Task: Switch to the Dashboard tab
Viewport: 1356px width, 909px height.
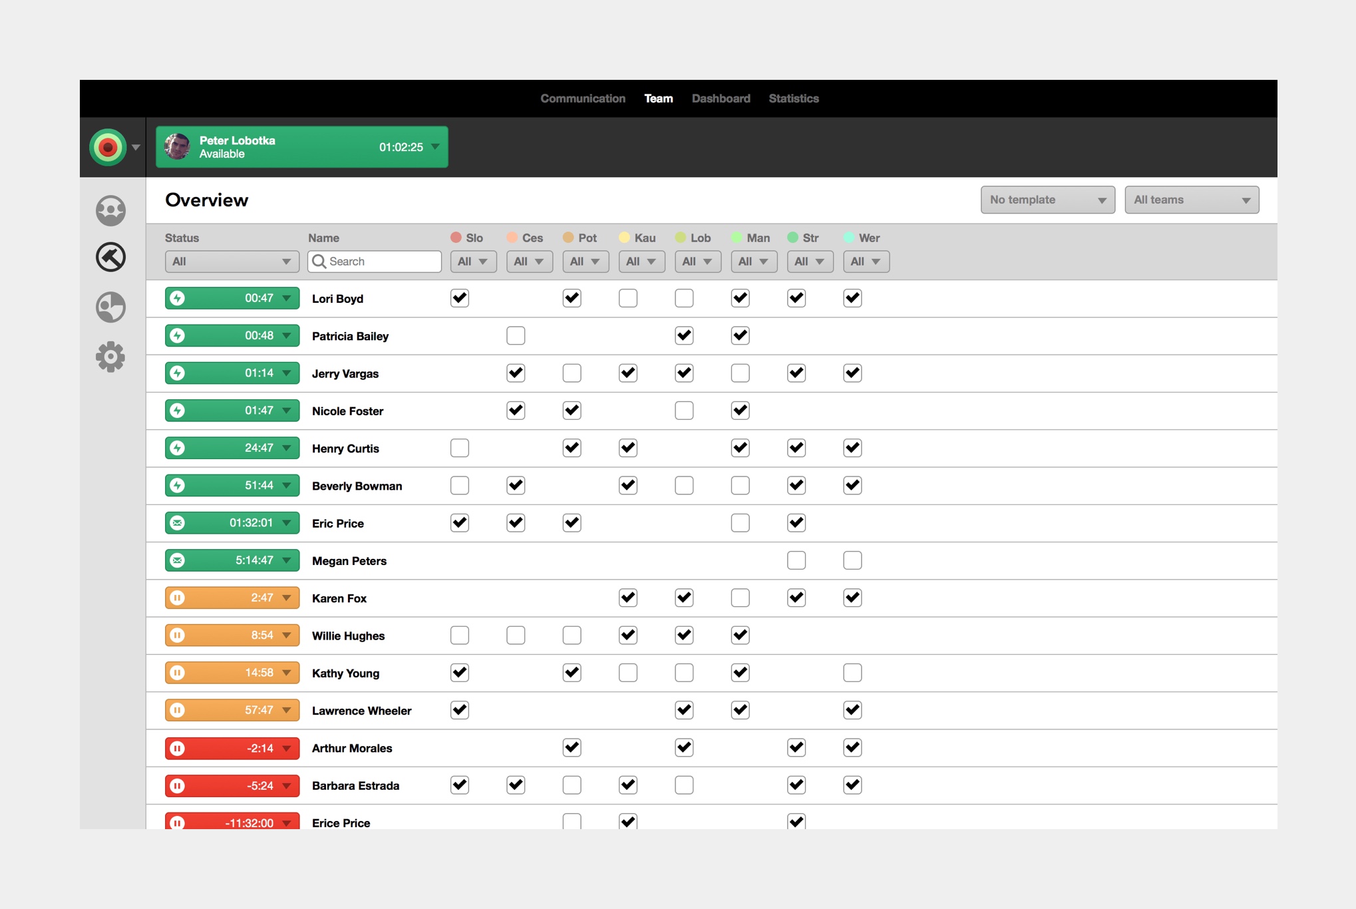Action: point(721,98)
